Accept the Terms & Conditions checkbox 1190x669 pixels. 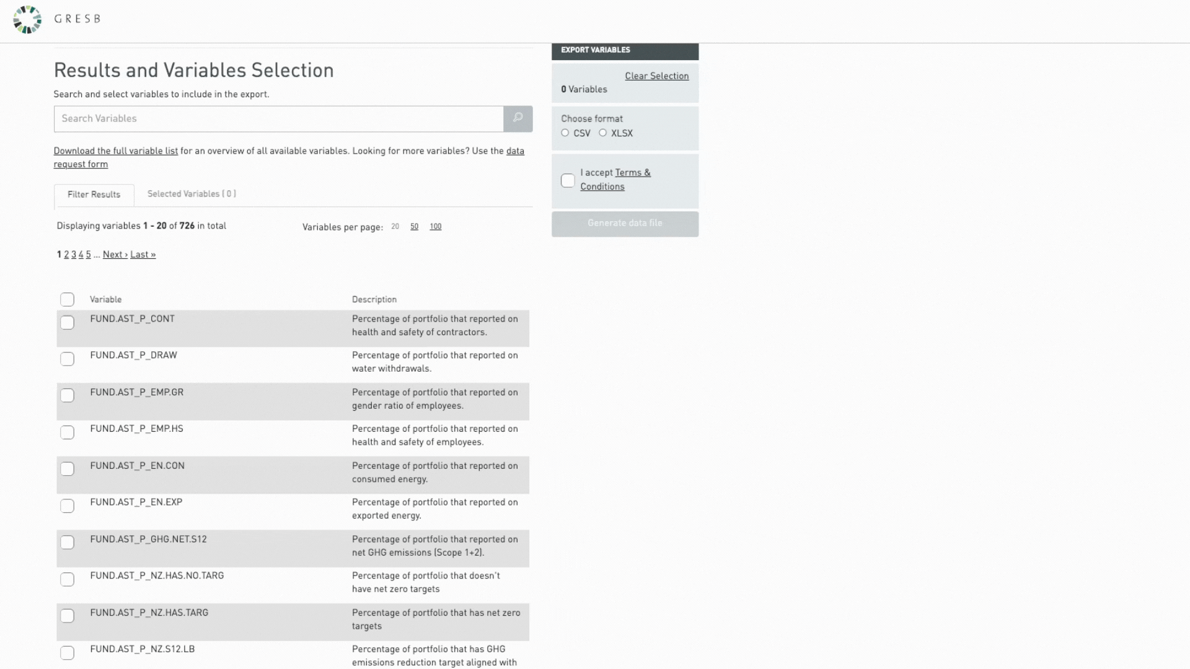coord(568,180)
